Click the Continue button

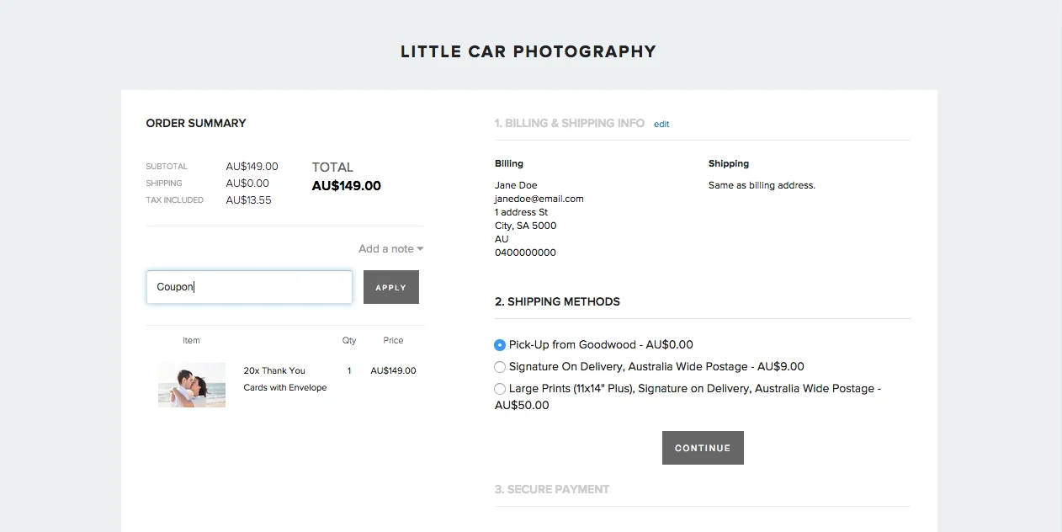coord(703,448)
